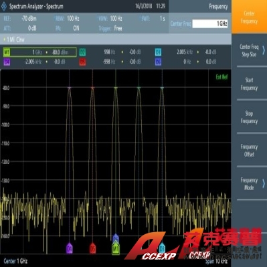Click the green M1 marker below the trace
The height and width of the screenshot is (267, 267).
pyautogui.click(x=116, y=249)
